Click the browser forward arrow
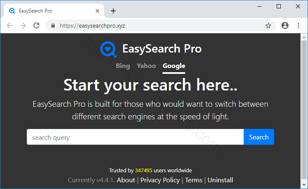Image resolution: width=308 pixels, height=189 pixels. (23, 25)
